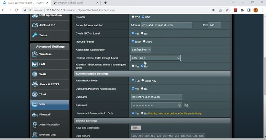Click the server Address input field
Image resolution: width=266 pixels, height=140 pixels.
click(x=167, y=25)
